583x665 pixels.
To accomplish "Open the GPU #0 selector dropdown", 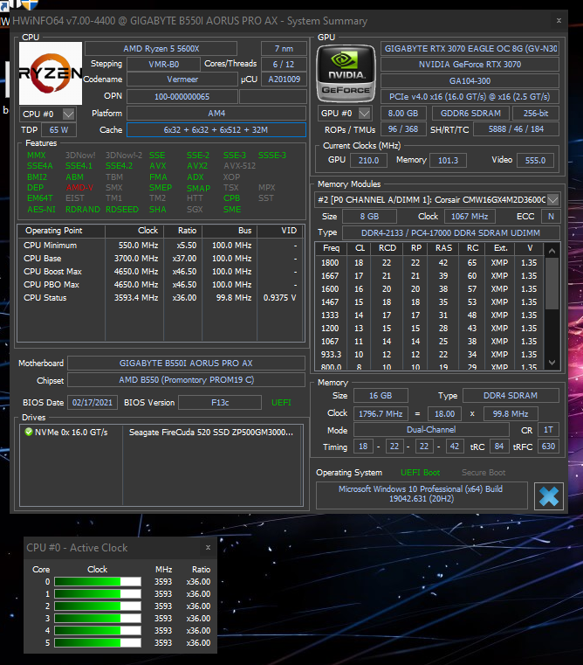I will [364, 114].
